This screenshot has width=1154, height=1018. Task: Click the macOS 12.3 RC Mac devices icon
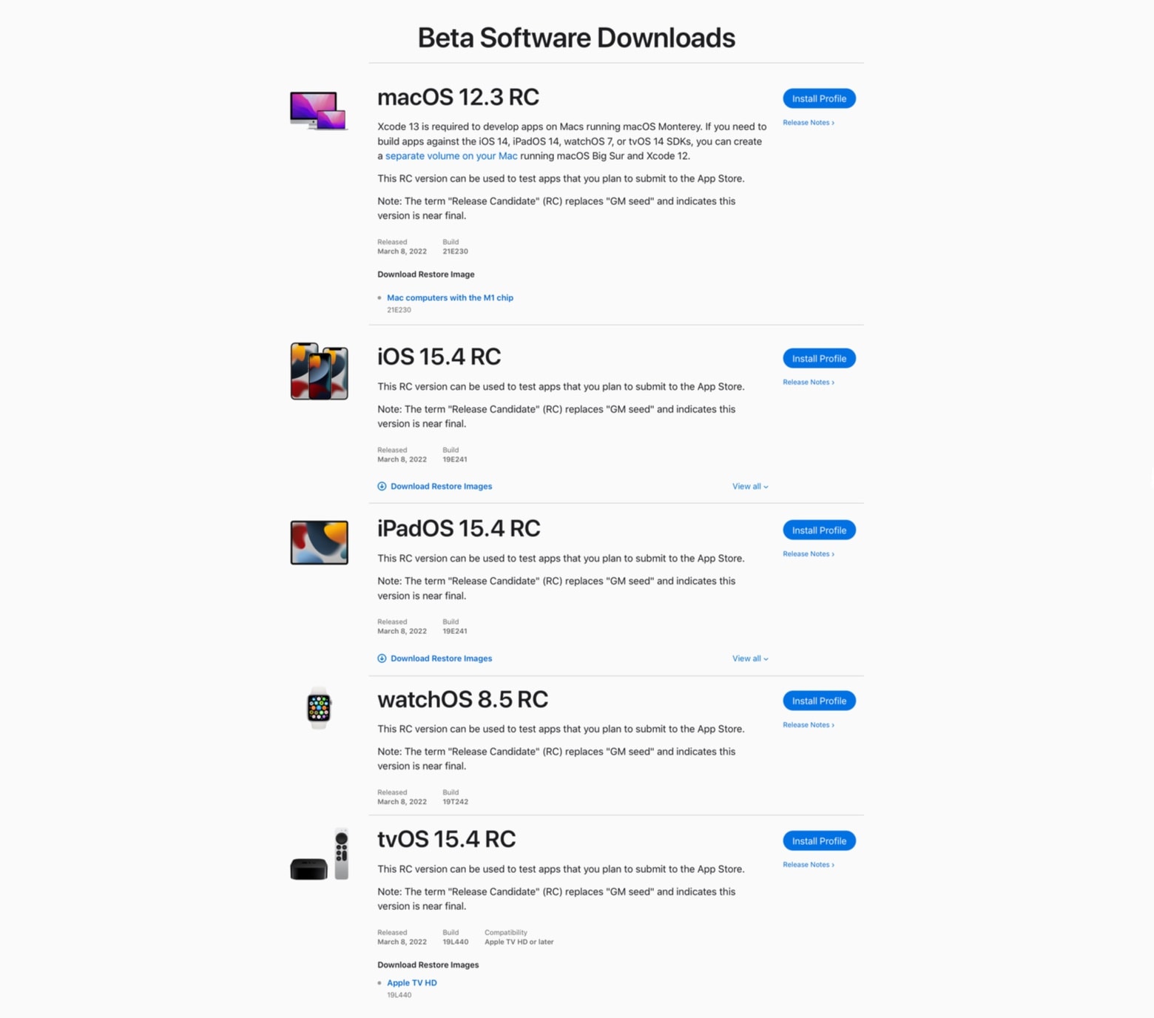coord(318,110)
